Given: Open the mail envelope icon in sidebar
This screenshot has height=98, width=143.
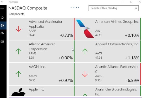Looking at the screenshot, I should click(2, 41).
